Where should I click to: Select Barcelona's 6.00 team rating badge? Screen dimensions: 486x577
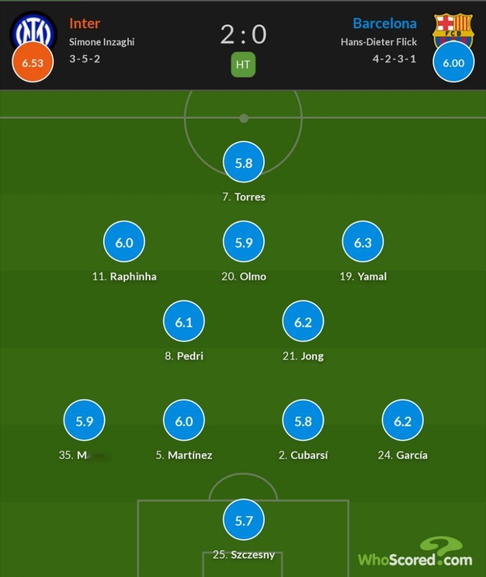(453, 62)
